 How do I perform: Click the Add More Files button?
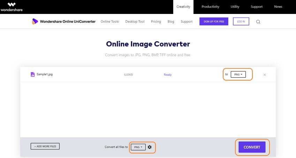(x=45, y=146)
